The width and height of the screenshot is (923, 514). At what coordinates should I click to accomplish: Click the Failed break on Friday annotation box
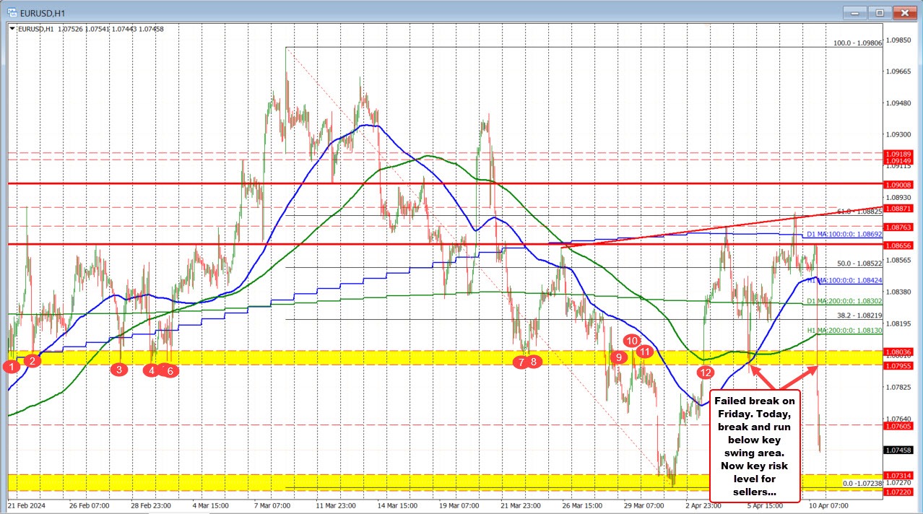point(754,445)
